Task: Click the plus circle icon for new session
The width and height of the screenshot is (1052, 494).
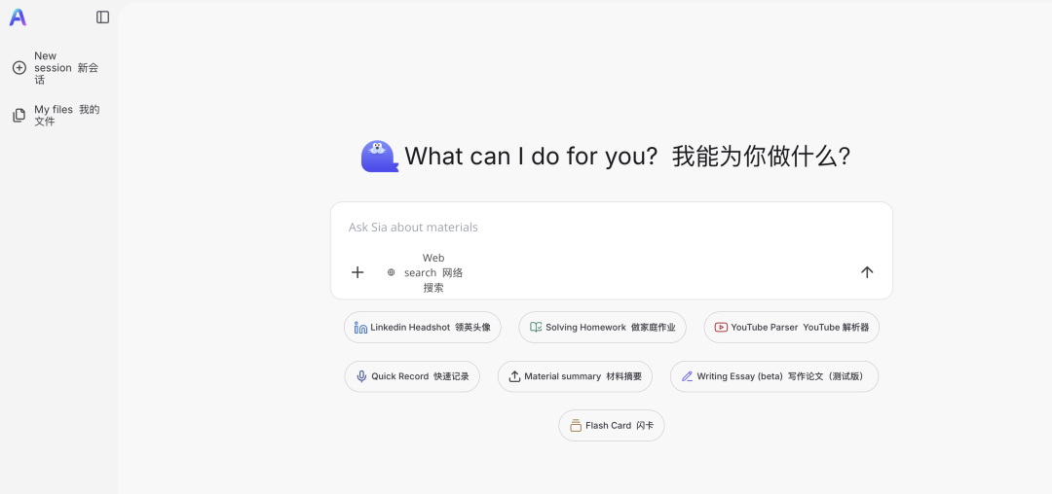Action: tap(19, 68)
